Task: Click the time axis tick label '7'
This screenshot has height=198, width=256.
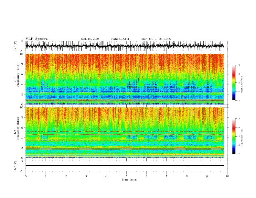Action: (x=167, y=176)
